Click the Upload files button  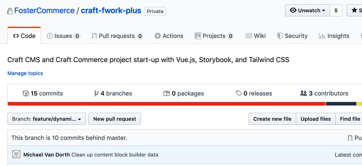(316, 119)
